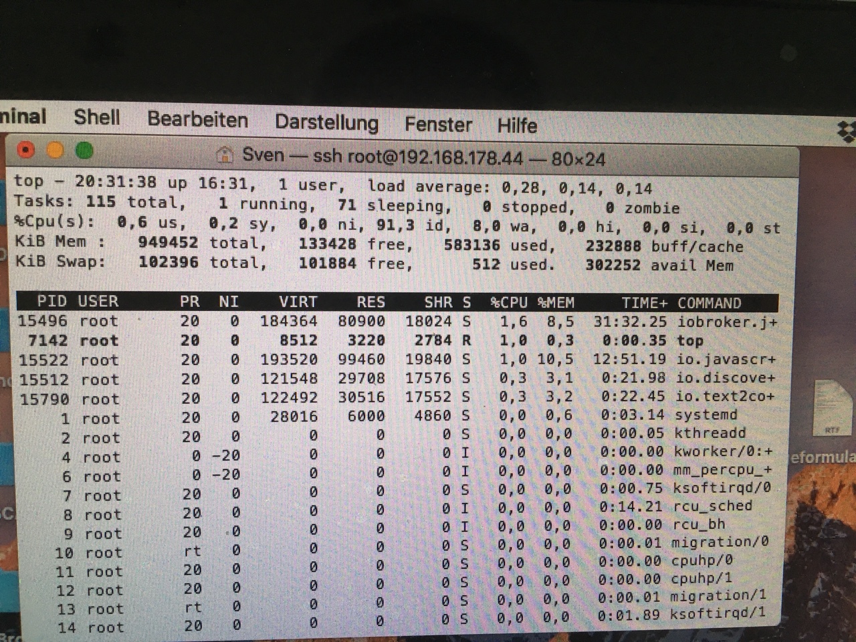Select the io.discove+ process command
Image resolution: width=856 pixels, height=642 pixels.
click(x=726, y=379)
